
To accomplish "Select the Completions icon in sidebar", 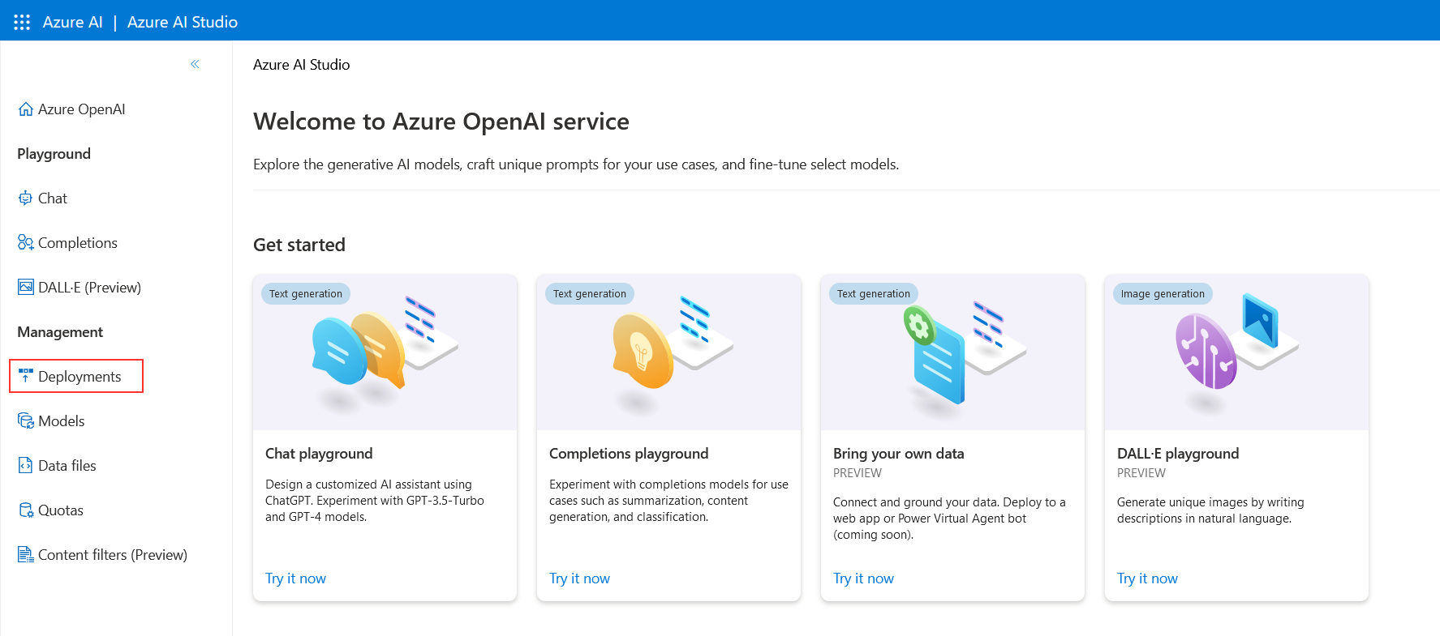I will tap(26, 243).
